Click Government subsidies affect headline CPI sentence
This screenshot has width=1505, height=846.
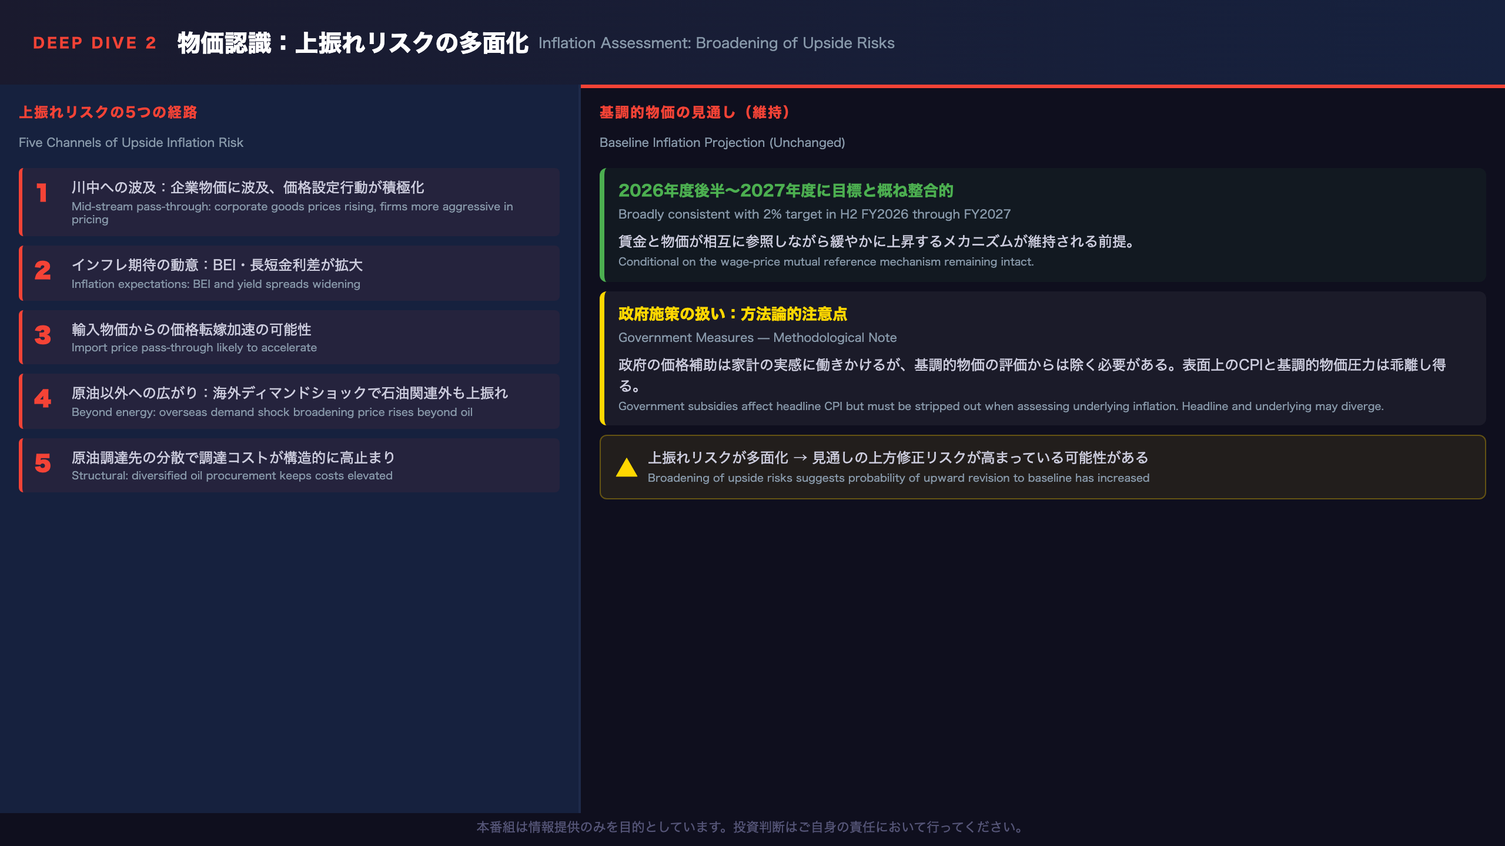click(x=1001, y=406)
